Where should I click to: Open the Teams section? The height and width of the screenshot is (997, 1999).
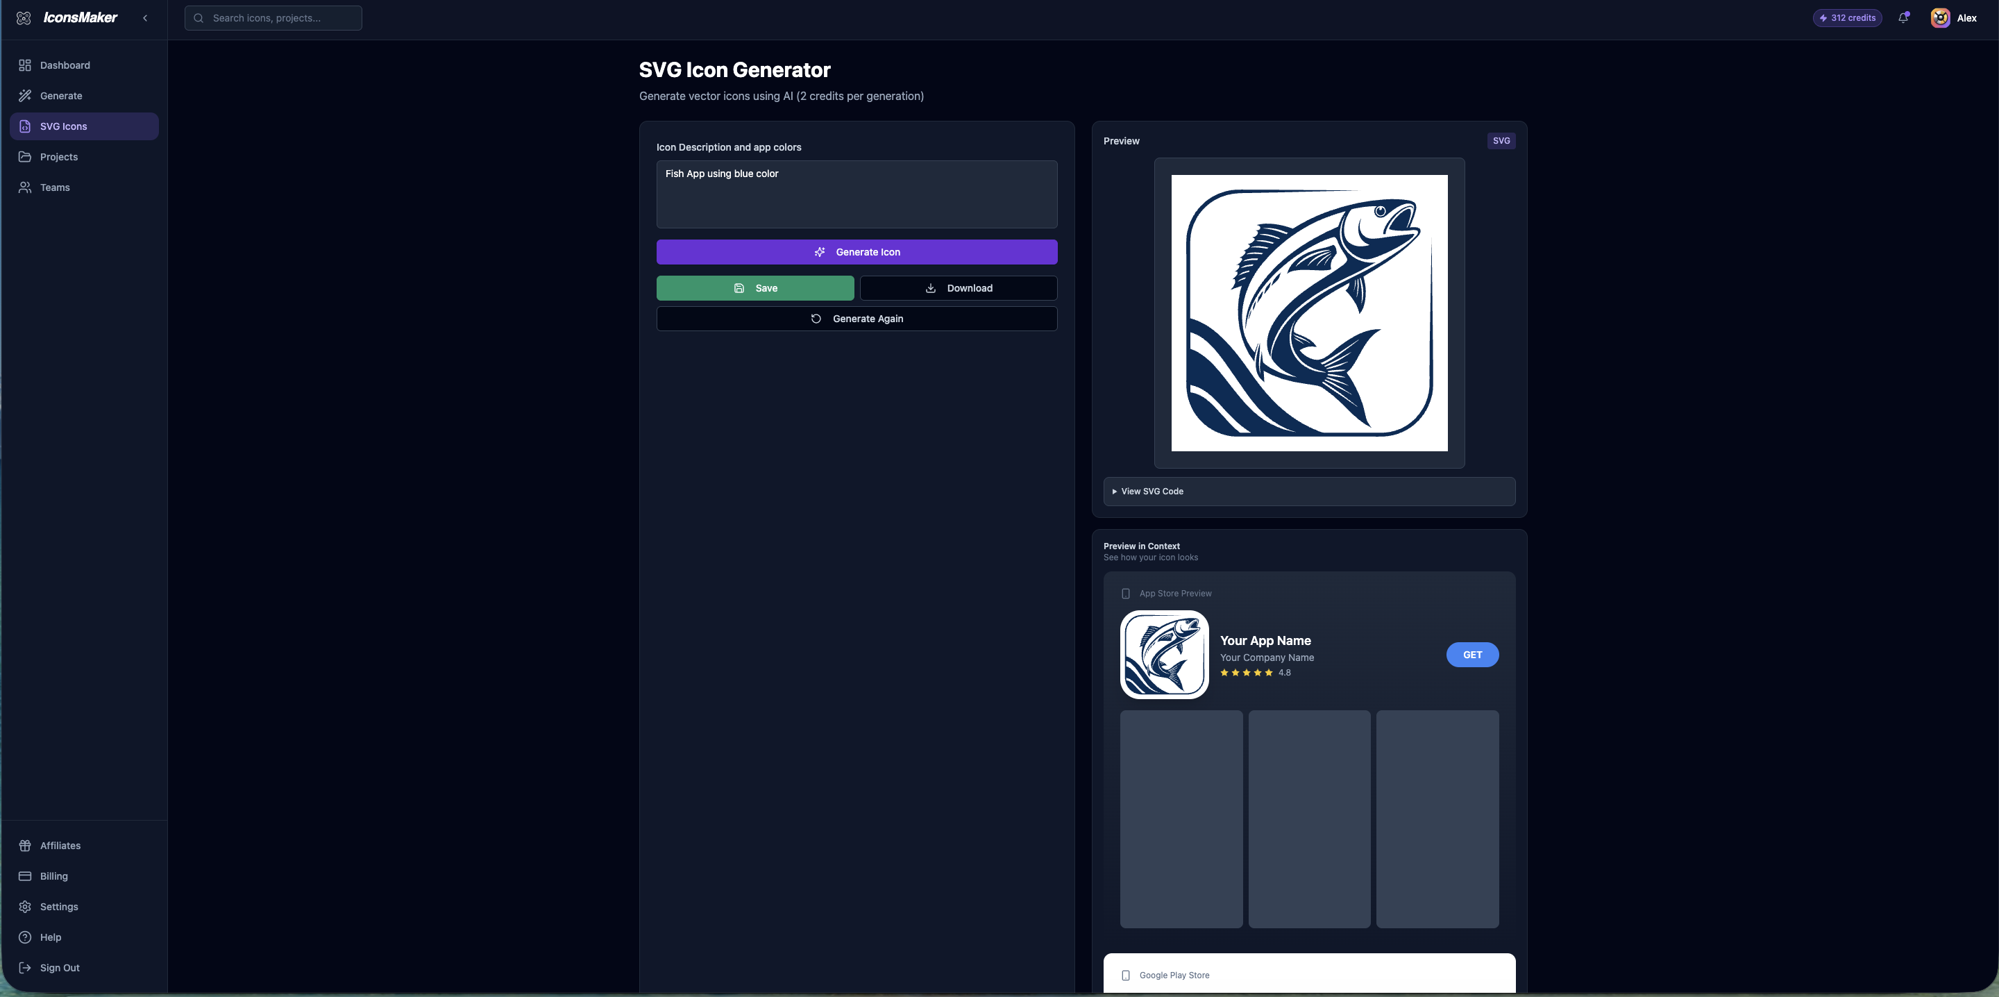click(54, 187)
